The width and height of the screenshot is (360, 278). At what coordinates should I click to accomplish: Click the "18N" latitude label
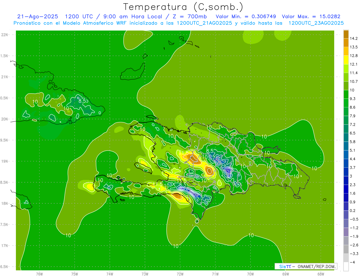click(4, 204)
